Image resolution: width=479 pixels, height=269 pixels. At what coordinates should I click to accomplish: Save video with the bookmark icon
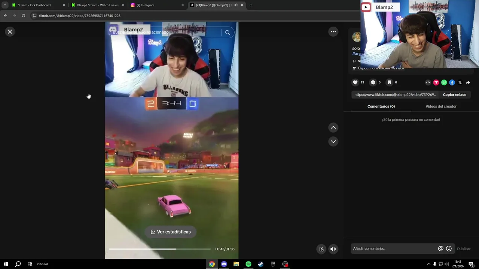(389, 83)
